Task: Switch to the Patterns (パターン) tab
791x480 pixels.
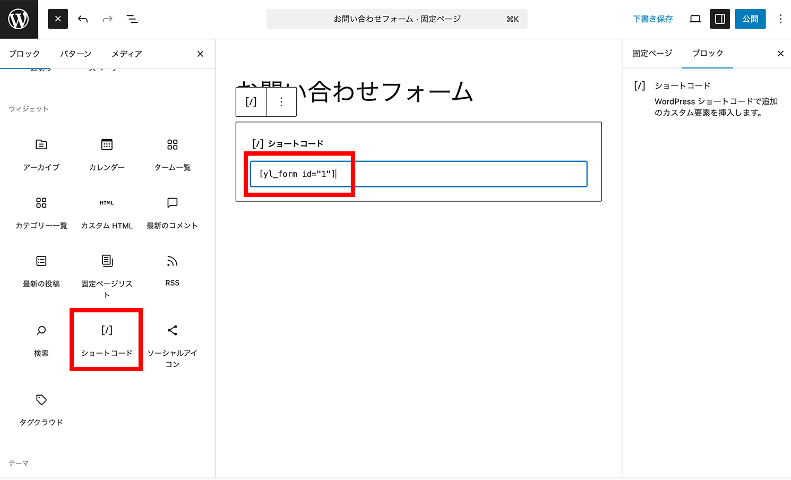Action: pos(75,54)
